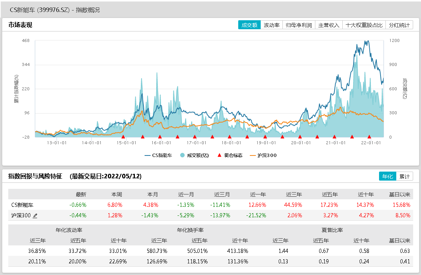Viewport: 421px width, 275px height.
Task: Click the first red rebalancing marker on the timeline
Action: click(123, 137)
